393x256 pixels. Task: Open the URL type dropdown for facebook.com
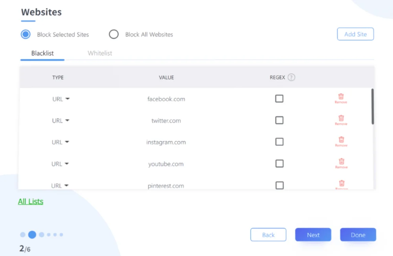[61, 99]
